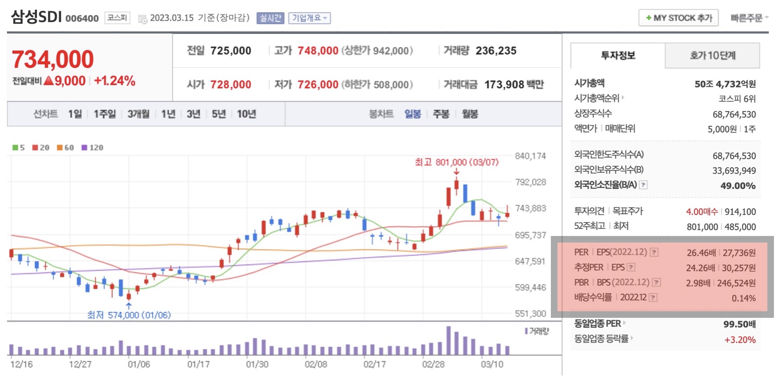Select the 1년 line chart period
Image resolution: width=781 pixels, height=383 pixels.
(168, 114)
